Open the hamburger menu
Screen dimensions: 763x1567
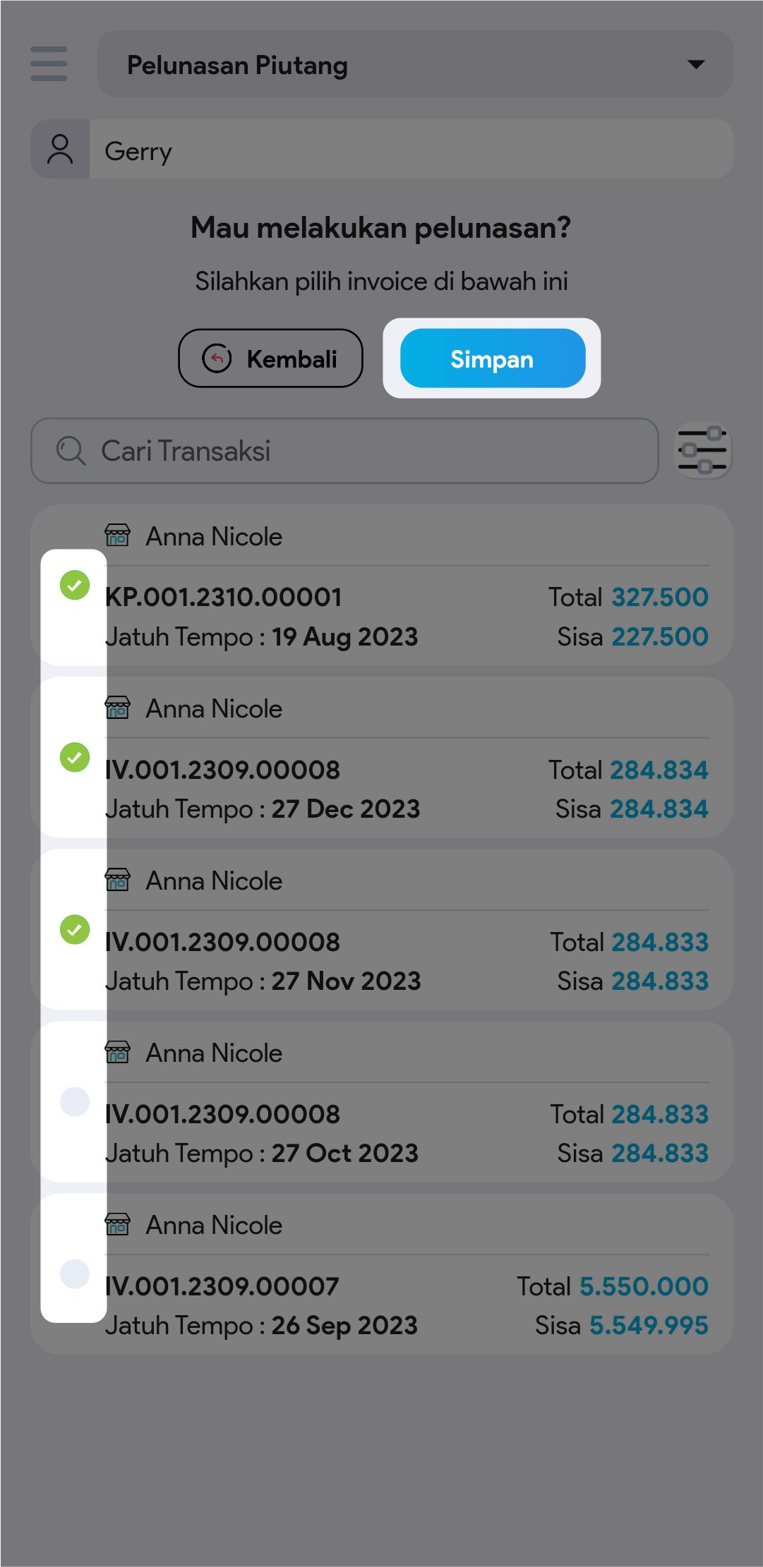pyautogui.click(x=49, y=64)
